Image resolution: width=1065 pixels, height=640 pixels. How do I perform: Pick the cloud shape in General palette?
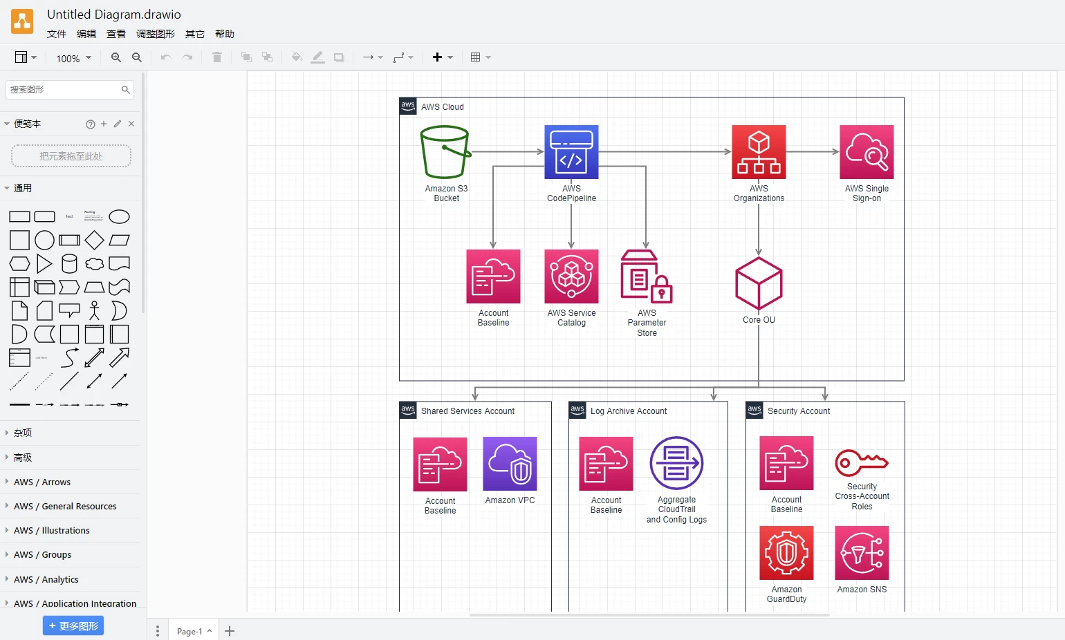(94, 264)
